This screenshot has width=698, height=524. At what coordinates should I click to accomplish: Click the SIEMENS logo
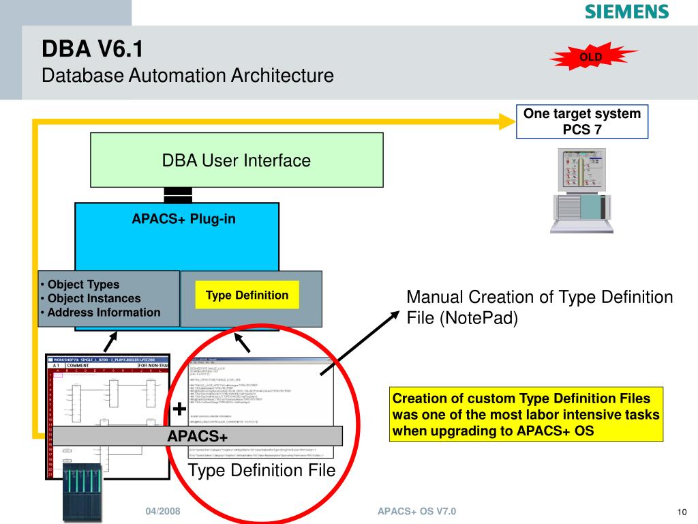coord(627,12)
